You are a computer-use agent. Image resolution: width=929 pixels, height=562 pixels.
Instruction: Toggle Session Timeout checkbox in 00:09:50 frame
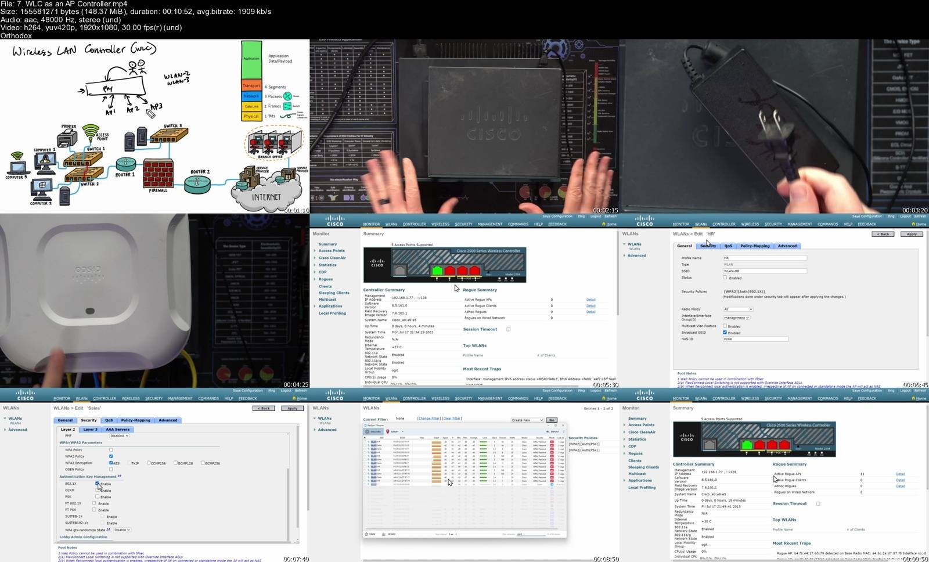point(818,503)
